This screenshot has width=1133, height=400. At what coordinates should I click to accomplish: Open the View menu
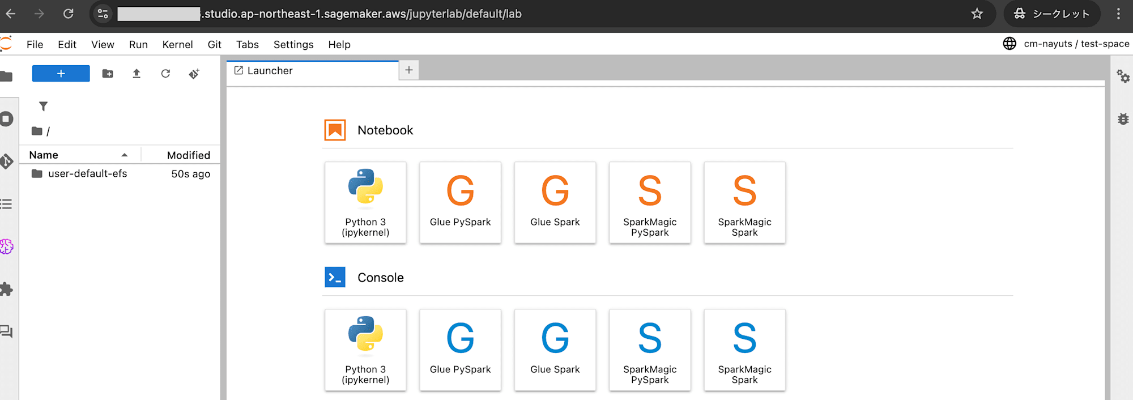click(x=103, y=44)
